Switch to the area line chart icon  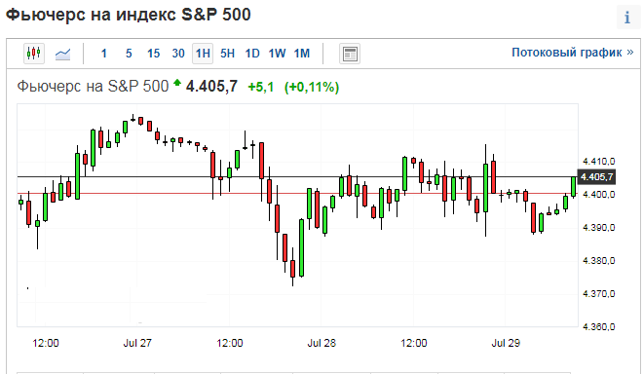tap(62, 54)
